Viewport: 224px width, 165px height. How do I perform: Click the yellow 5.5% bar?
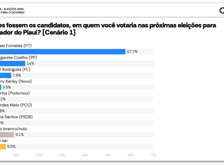(3, 147)
